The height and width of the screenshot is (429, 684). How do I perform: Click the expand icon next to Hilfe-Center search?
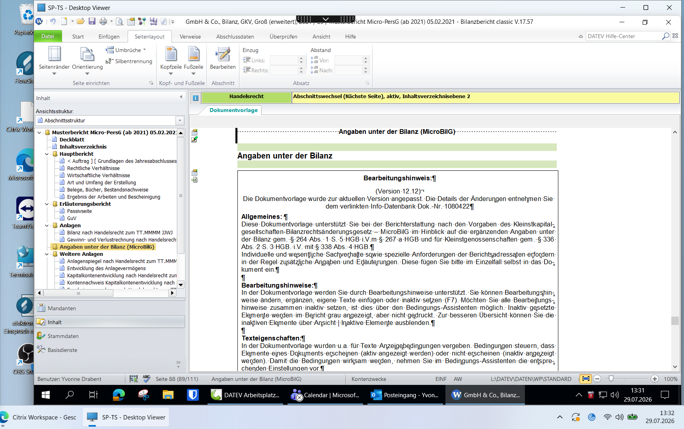pyautogui.click(x=675, y=36)
